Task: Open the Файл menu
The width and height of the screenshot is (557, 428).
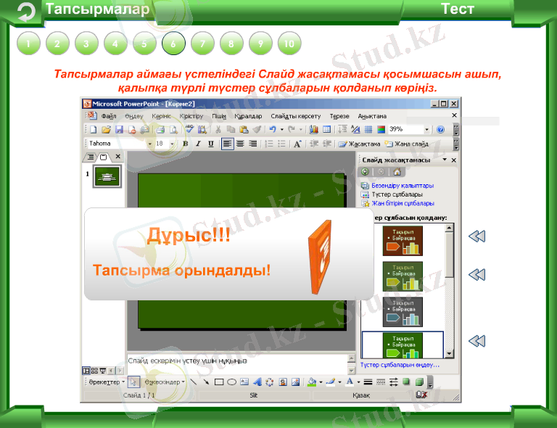Action: click(109, 116)
